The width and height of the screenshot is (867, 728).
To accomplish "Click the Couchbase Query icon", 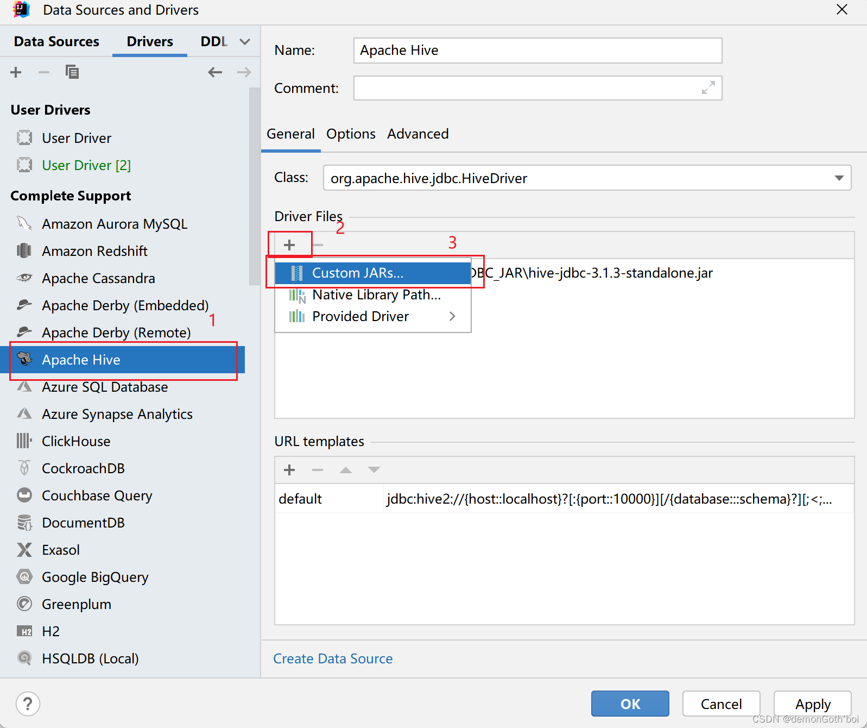I will tap(24, 495).
